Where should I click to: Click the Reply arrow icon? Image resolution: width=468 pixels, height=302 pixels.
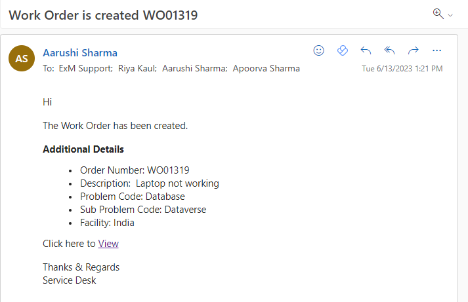coord(366,50)
